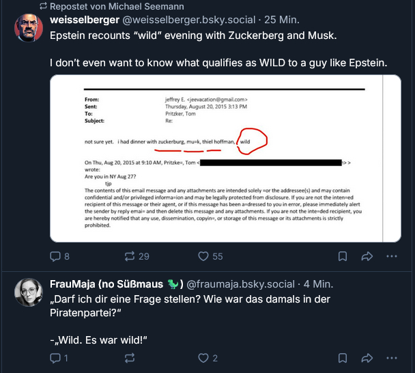
Task: Open the embedded email screenshot image
Action: (225, 158)
